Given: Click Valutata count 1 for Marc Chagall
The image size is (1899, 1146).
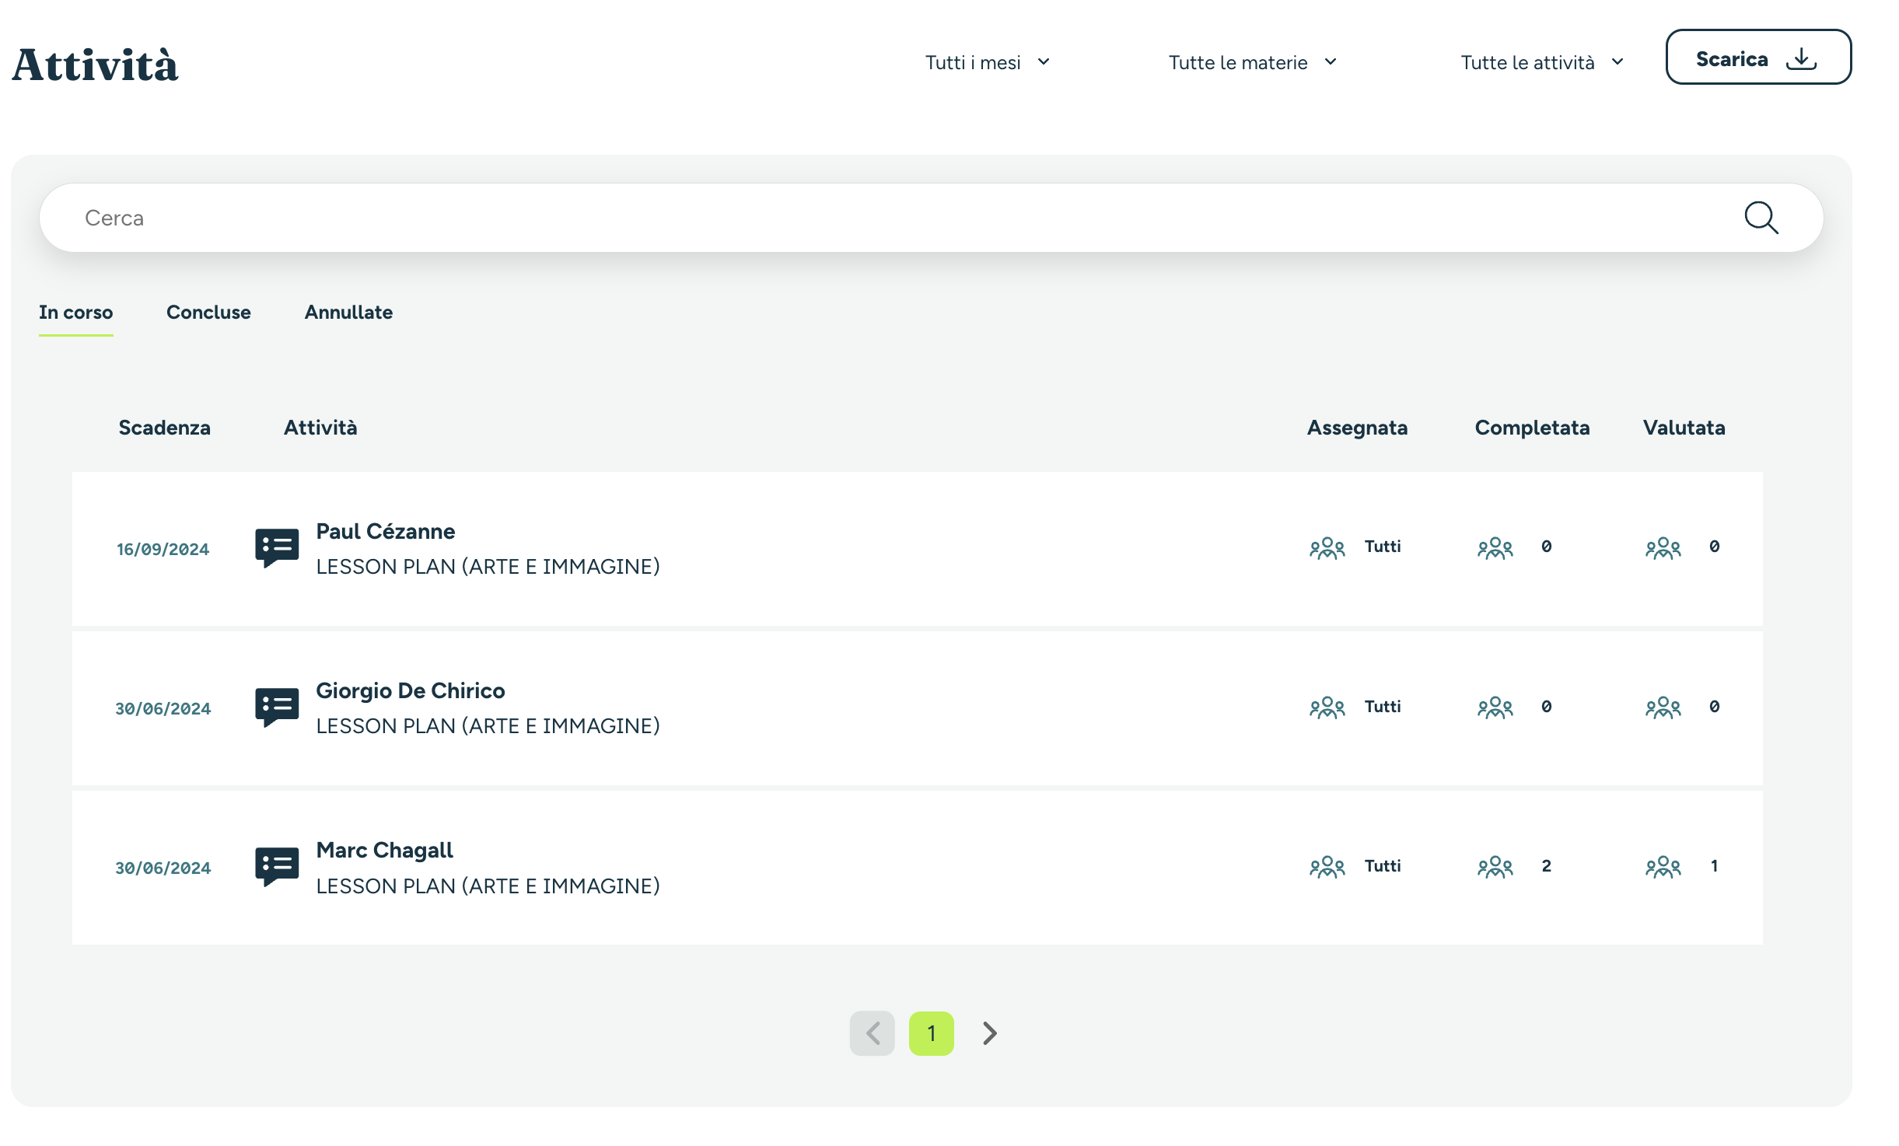Looking at the screenshot, I should point(1714,866).
